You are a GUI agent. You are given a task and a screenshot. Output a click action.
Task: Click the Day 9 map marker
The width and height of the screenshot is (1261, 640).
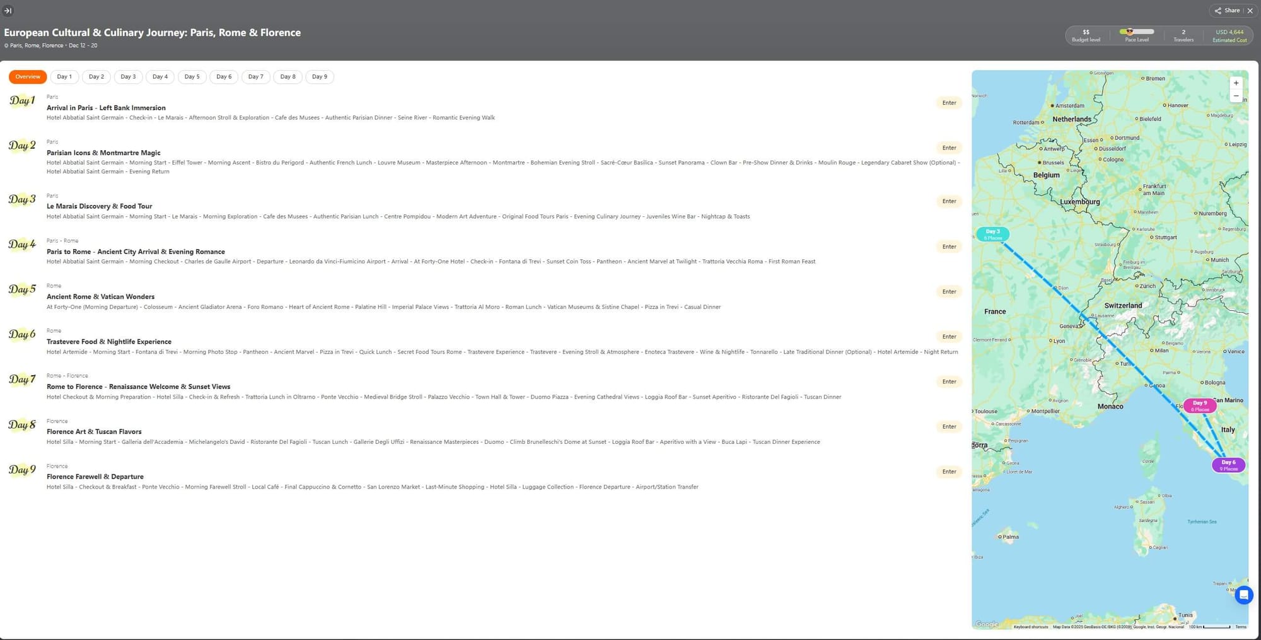[x=1199, y=405]
